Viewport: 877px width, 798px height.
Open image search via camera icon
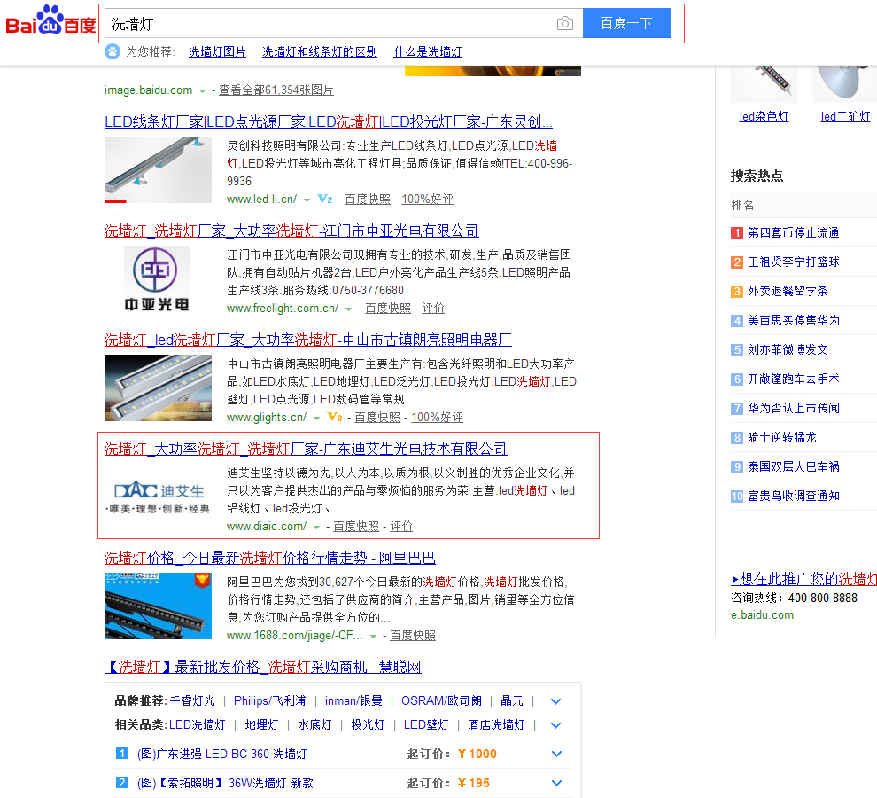coord(564,23)
